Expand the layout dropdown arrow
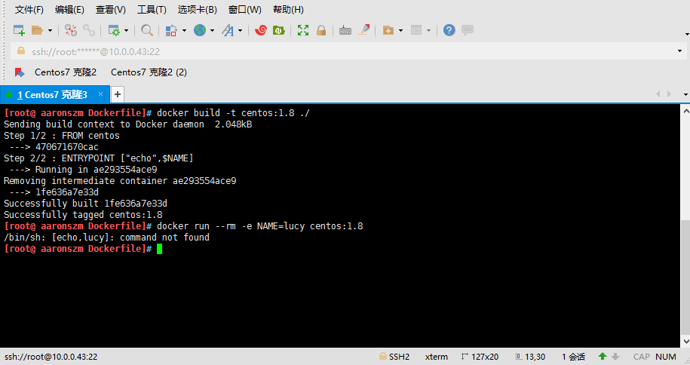Screen dimensions: 690x365 tap(428, 30)
